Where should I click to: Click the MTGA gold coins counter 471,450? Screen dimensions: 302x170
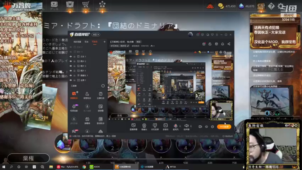pyautogui.click(x=226, y=6)
